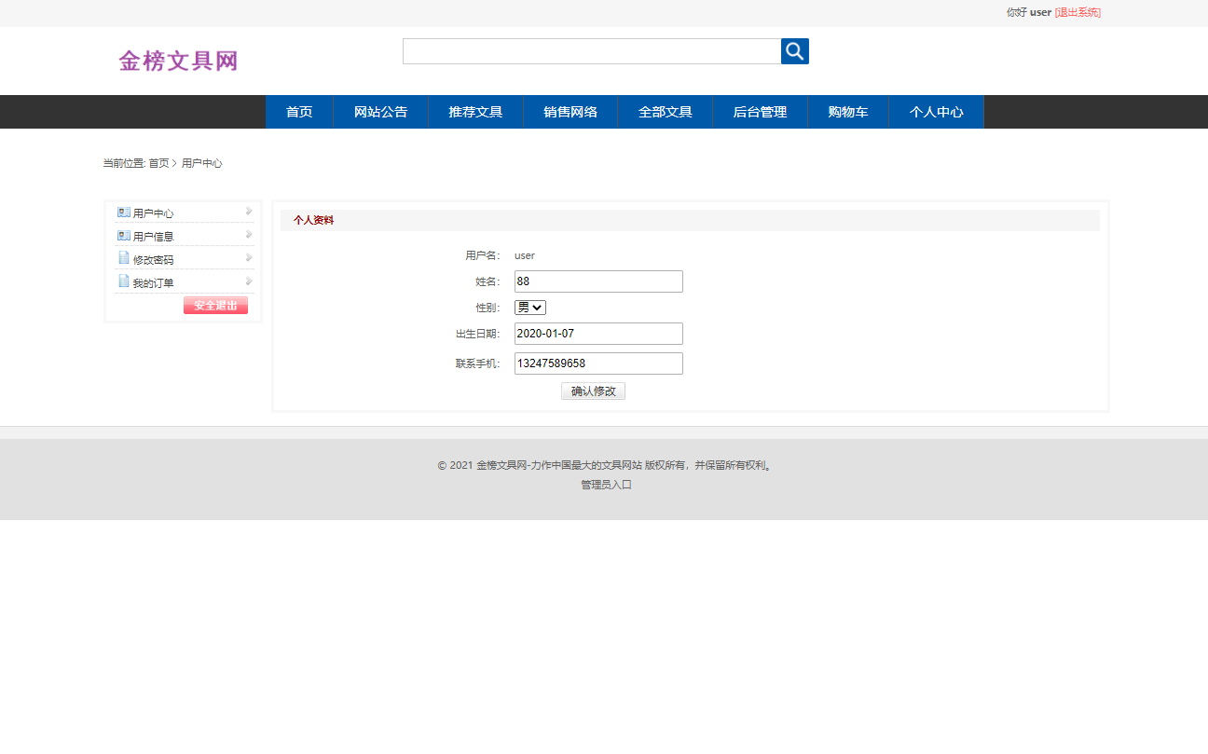Click the 用户中心 sidebar icon
This screenshot has width=1208, height=754.
pyautogui.click(x=123, y=212)
